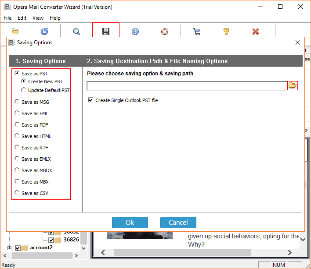This screenshot has width=311, height=269.
Task: Open the File menu
Action: tap(7, 18)
